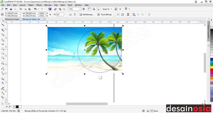This screenshot has height=113, width=213.
Task: Select the Artistic Media tool
Action: pos(3,44)
